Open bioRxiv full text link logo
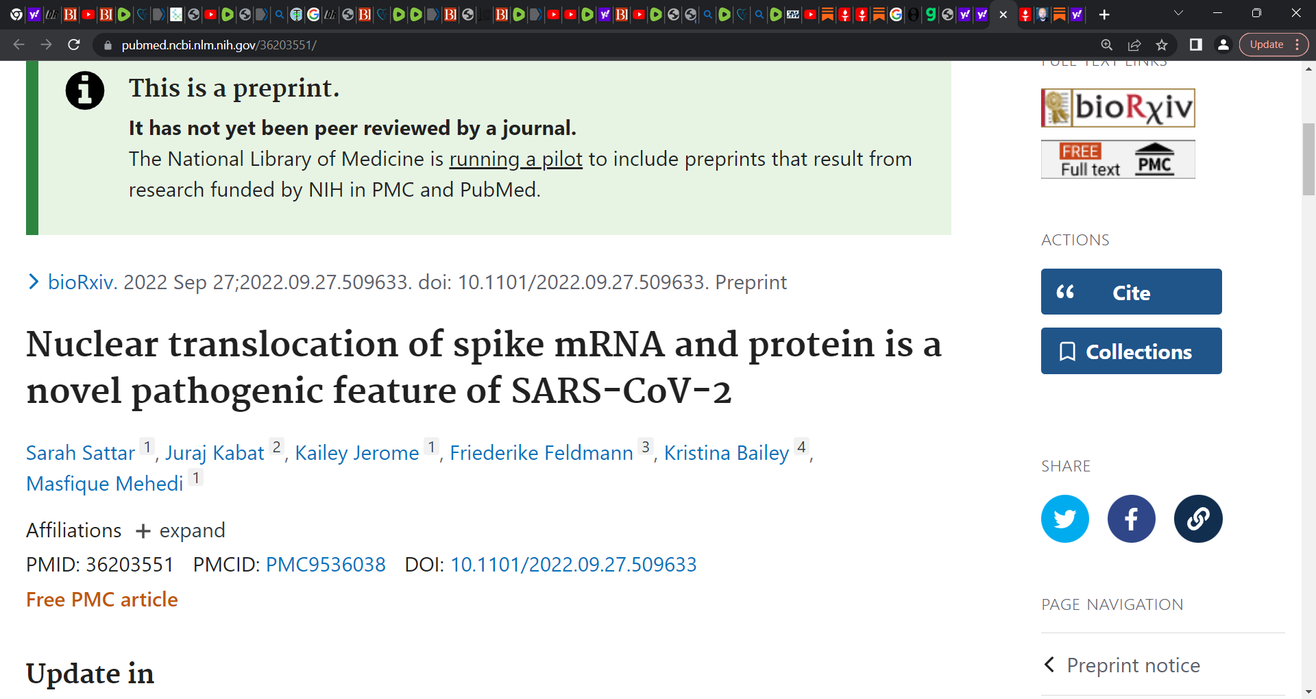The height and width of the screenshot is (699, 1316). pyautogui.click(x=1118, y=108)
